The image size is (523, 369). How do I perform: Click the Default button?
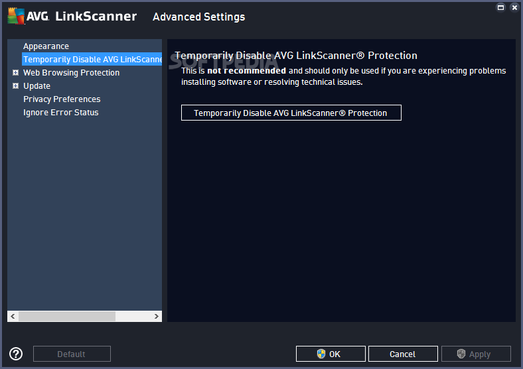[x=72, y=354]
